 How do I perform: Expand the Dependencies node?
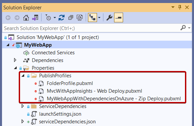tap(15, 60)
